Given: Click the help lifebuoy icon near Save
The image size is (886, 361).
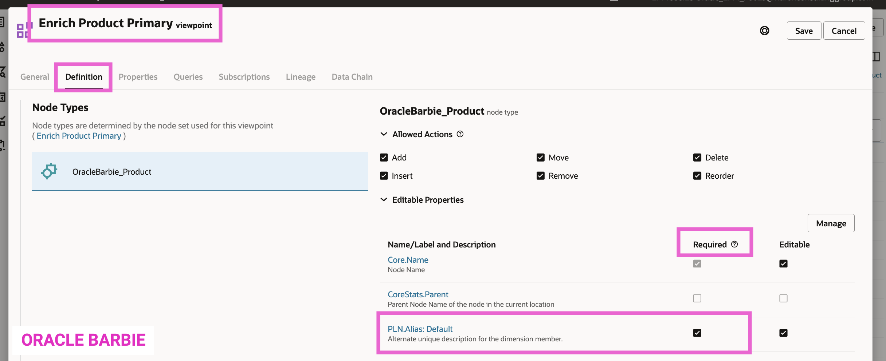Looking at the screenshot, I should pyautogui.click(x=764, y=31).
